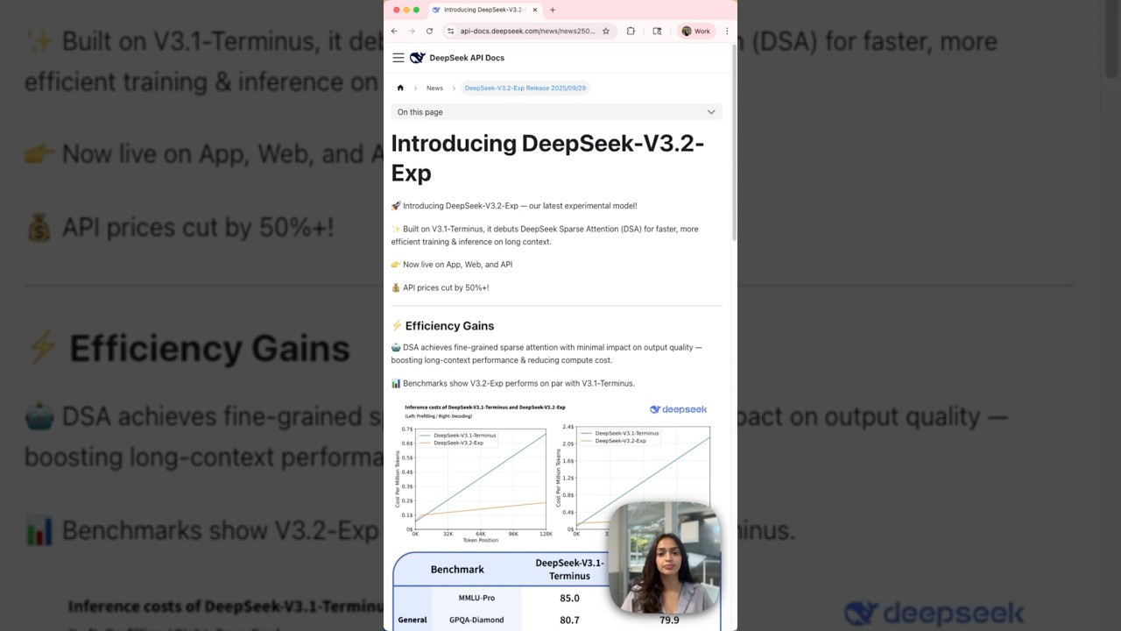This screenshot has width=1121, height=631.
Task: Click the Efficiency Gains heading
Action: pos(449,326)
